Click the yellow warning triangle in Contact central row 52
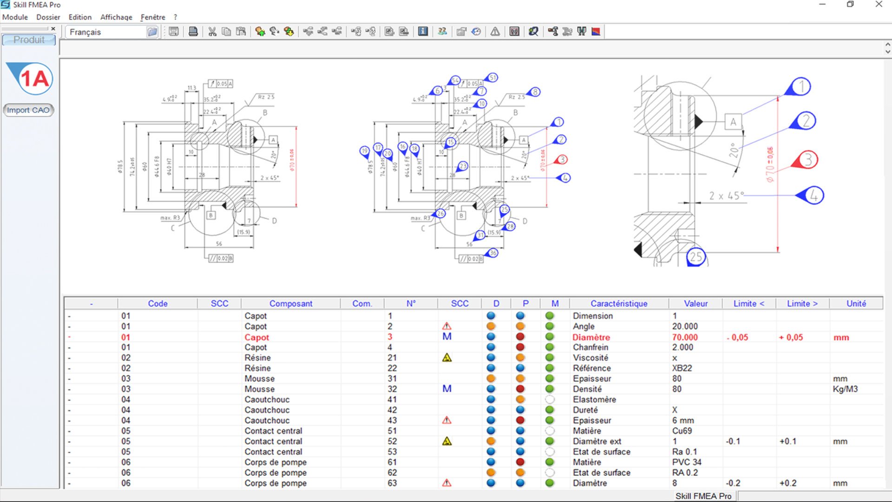The width and height of the screenshot is (892, 502). coord(446,441)
